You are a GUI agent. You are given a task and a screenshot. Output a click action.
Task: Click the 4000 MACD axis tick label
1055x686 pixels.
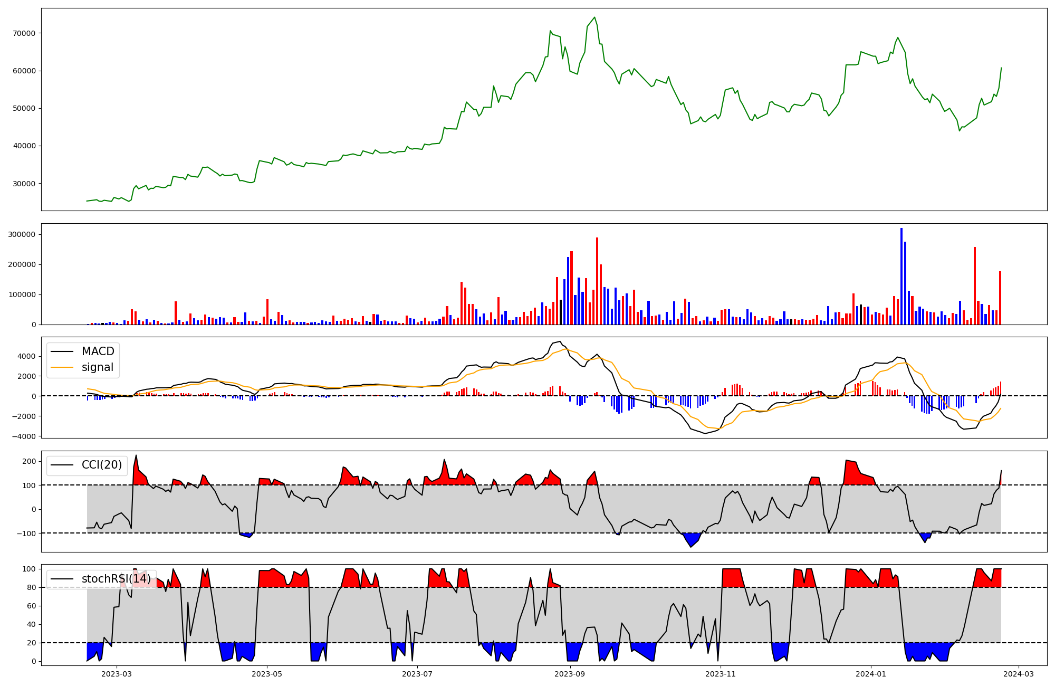point(26,357)
